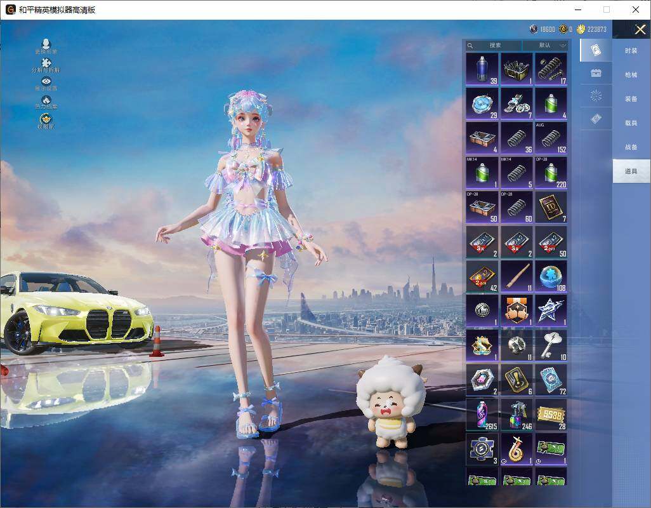Select the golden dragon trophy item
Image resolution: width=651 pixels, height=508 pixels.
click(x=482, y=345)
